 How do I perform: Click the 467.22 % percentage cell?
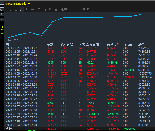[113, 110]
